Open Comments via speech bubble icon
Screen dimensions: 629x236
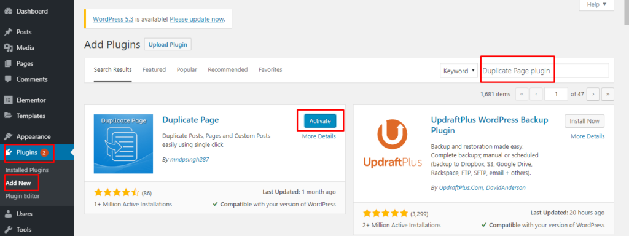[8, 79]
